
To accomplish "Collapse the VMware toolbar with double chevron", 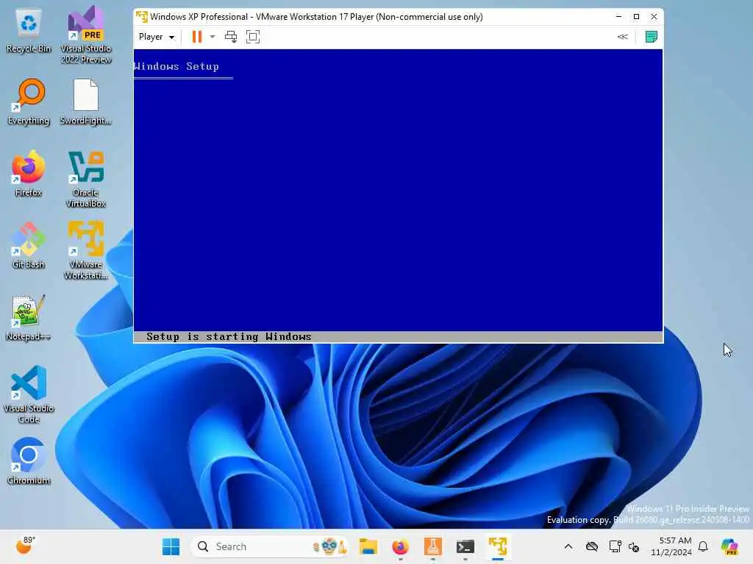I will (622, 37).
